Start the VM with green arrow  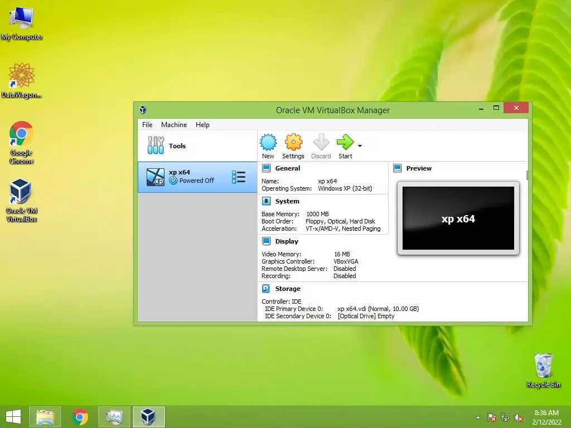click(345, 142)
